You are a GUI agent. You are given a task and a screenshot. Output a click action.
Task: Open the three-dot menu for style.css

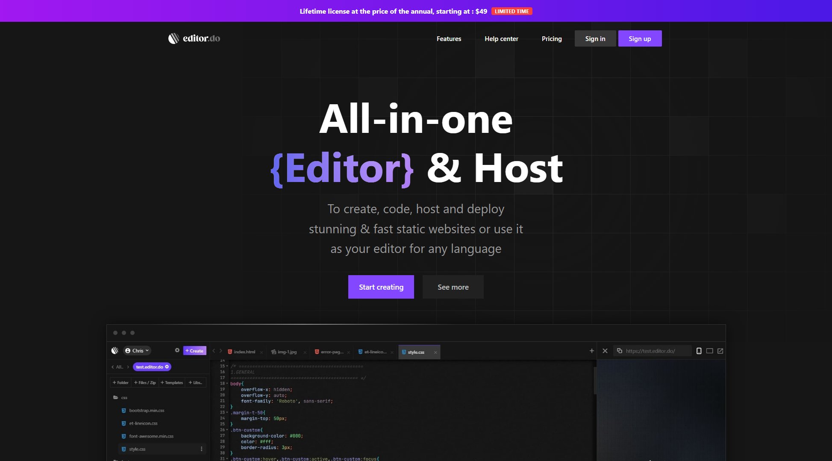click(201, 449)
